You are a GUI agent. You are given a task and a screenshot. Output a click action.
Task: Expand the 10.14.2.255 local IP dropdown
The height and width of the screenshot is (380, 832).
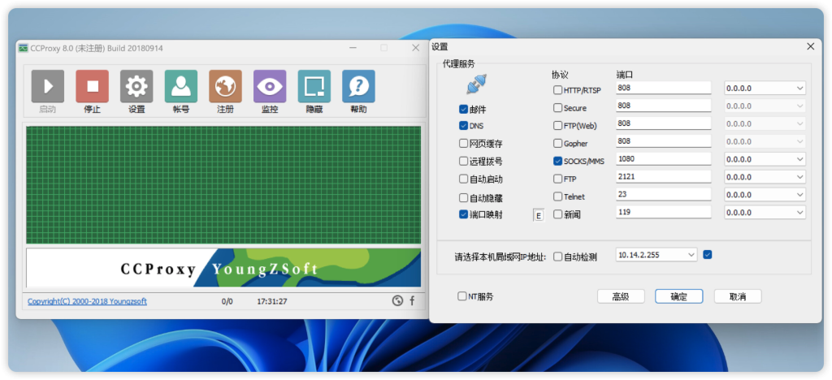click(656, 255)
